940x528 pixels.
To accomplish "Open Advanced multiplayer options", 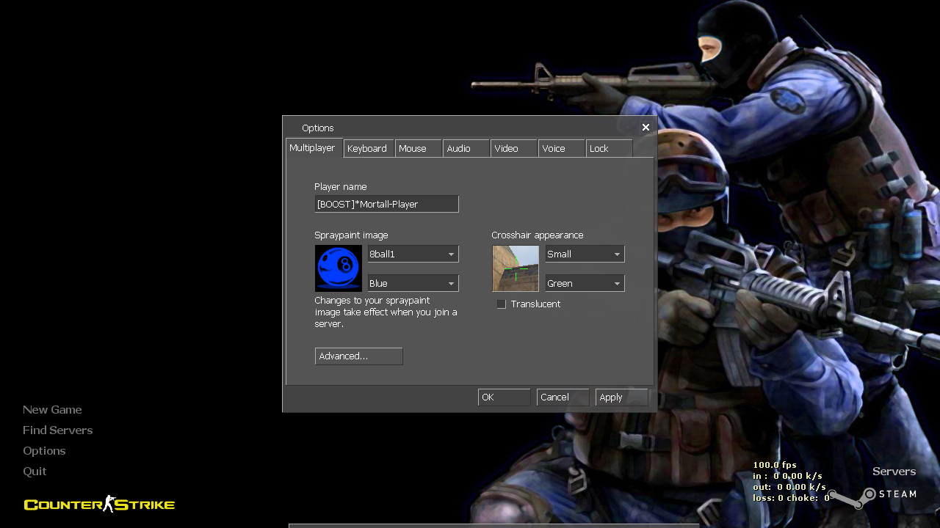I will pos(358,356).
